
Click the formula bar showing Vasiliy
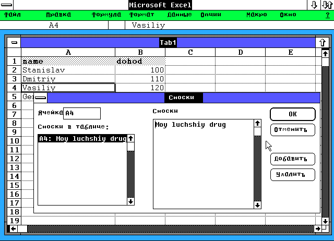click(x=229, y=26)
